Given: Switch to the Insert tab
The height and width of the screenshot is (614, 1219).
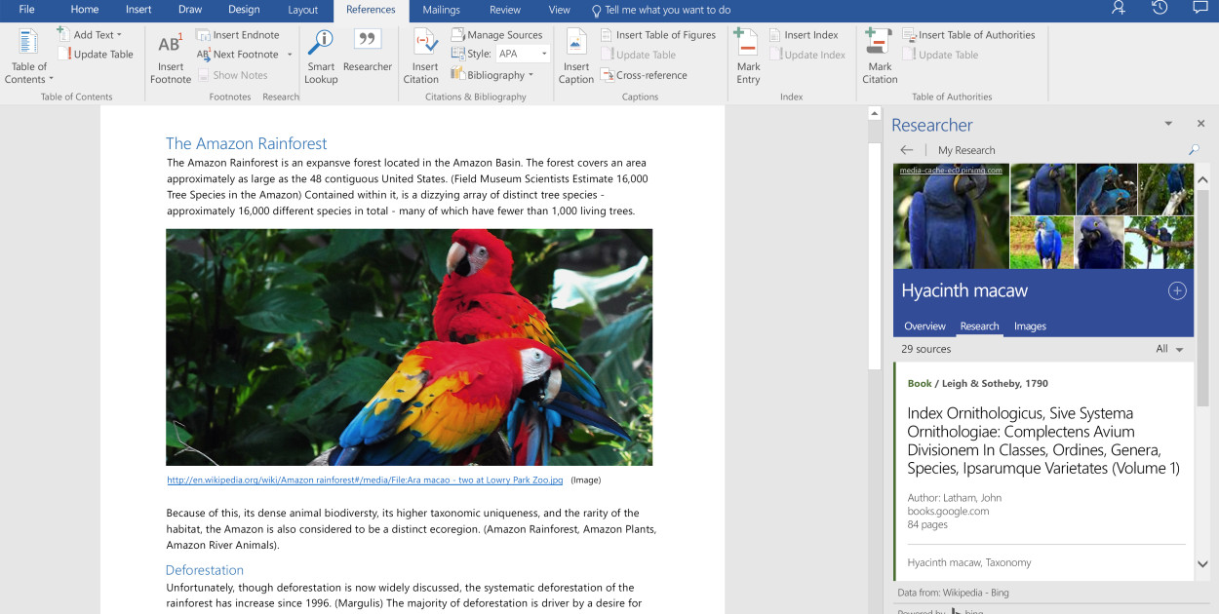Looking at the screenshot, I should click(138, 10).
